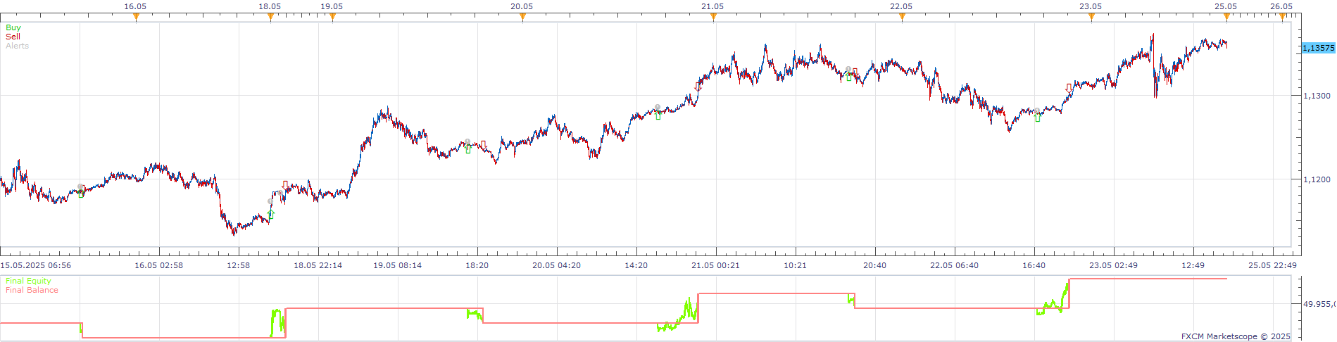Click the 25.05 22:49 time label

point(1272,265)
